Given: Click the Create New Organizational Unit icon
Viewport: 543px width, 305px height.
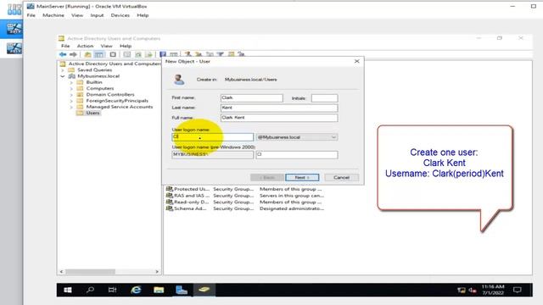Looking at the screenshot, I should pos(210,54).
